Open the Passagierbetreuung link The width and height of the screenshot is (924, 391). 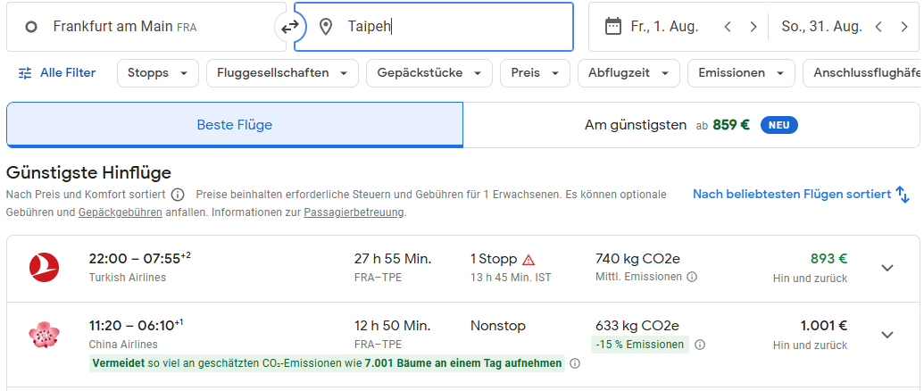tap(354, 212)
